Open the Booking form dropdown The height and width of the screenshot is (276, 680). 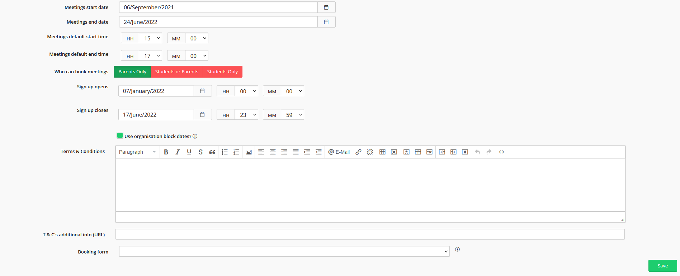[284, 251]
